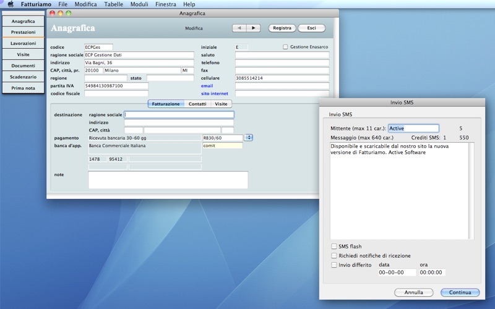
Task: Tick the SMS flash checkbox
Action: [334, 247]
